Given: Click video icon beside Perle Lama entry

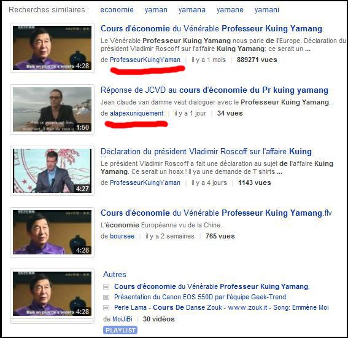Looking at the screenshot, I should [106, 308].
